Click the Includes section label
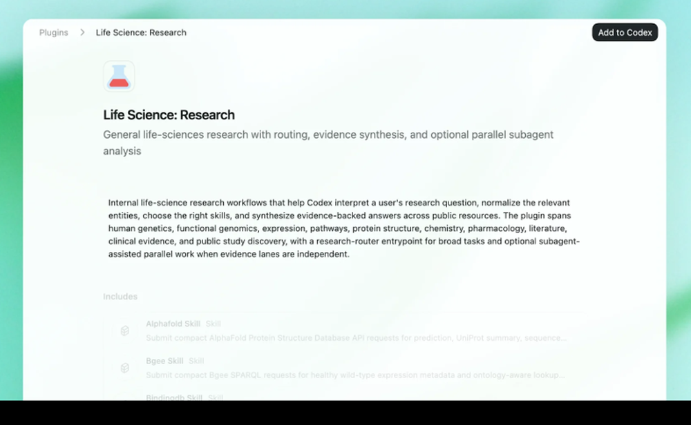This screenshot has width=691, height=425. 120,297
